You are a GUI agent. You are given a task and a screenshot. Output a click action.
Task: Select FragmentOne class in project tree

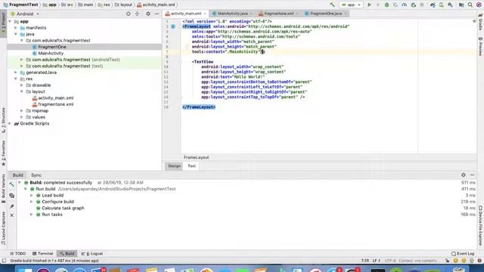click(52, 47)
